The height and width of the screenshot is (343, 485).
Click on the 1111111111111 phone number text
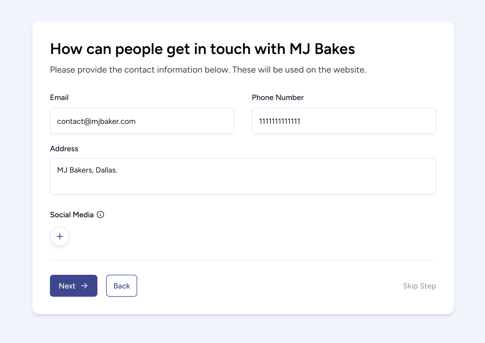(x=280, y=121)
